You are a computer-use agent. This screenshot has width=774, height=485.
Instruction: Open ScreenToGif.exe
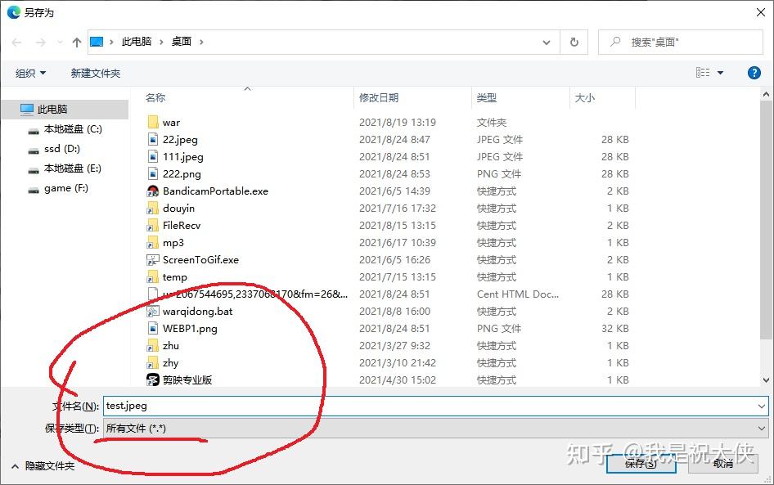click(188, 259)
